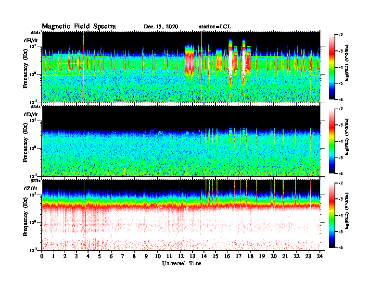Click the 'Magnetic Field Spectra' title
Image resolution: width=381 pixels, height=294 pixels.
(x=79, y=26)
